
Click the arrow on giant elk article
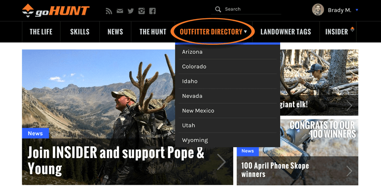[x=349, y=105]
